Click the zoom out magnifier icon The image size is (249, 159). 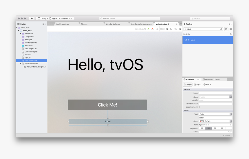tap(171, 29)
